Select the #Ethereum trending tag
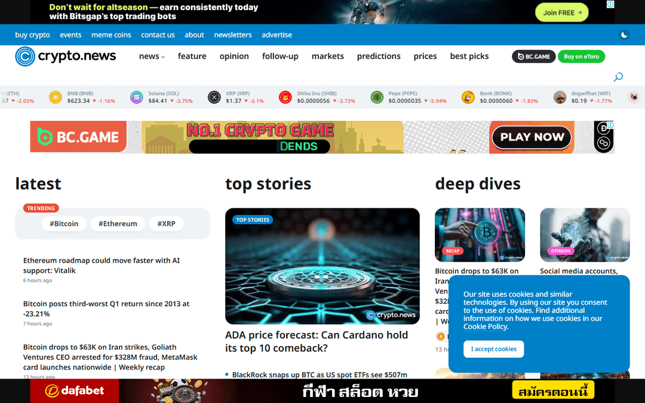 (118, 224)
